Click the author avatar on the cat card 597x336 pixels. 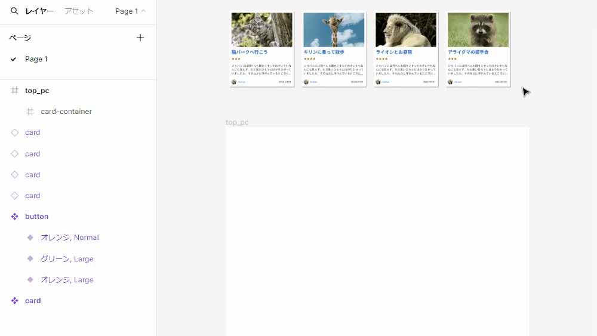[234, 82]
